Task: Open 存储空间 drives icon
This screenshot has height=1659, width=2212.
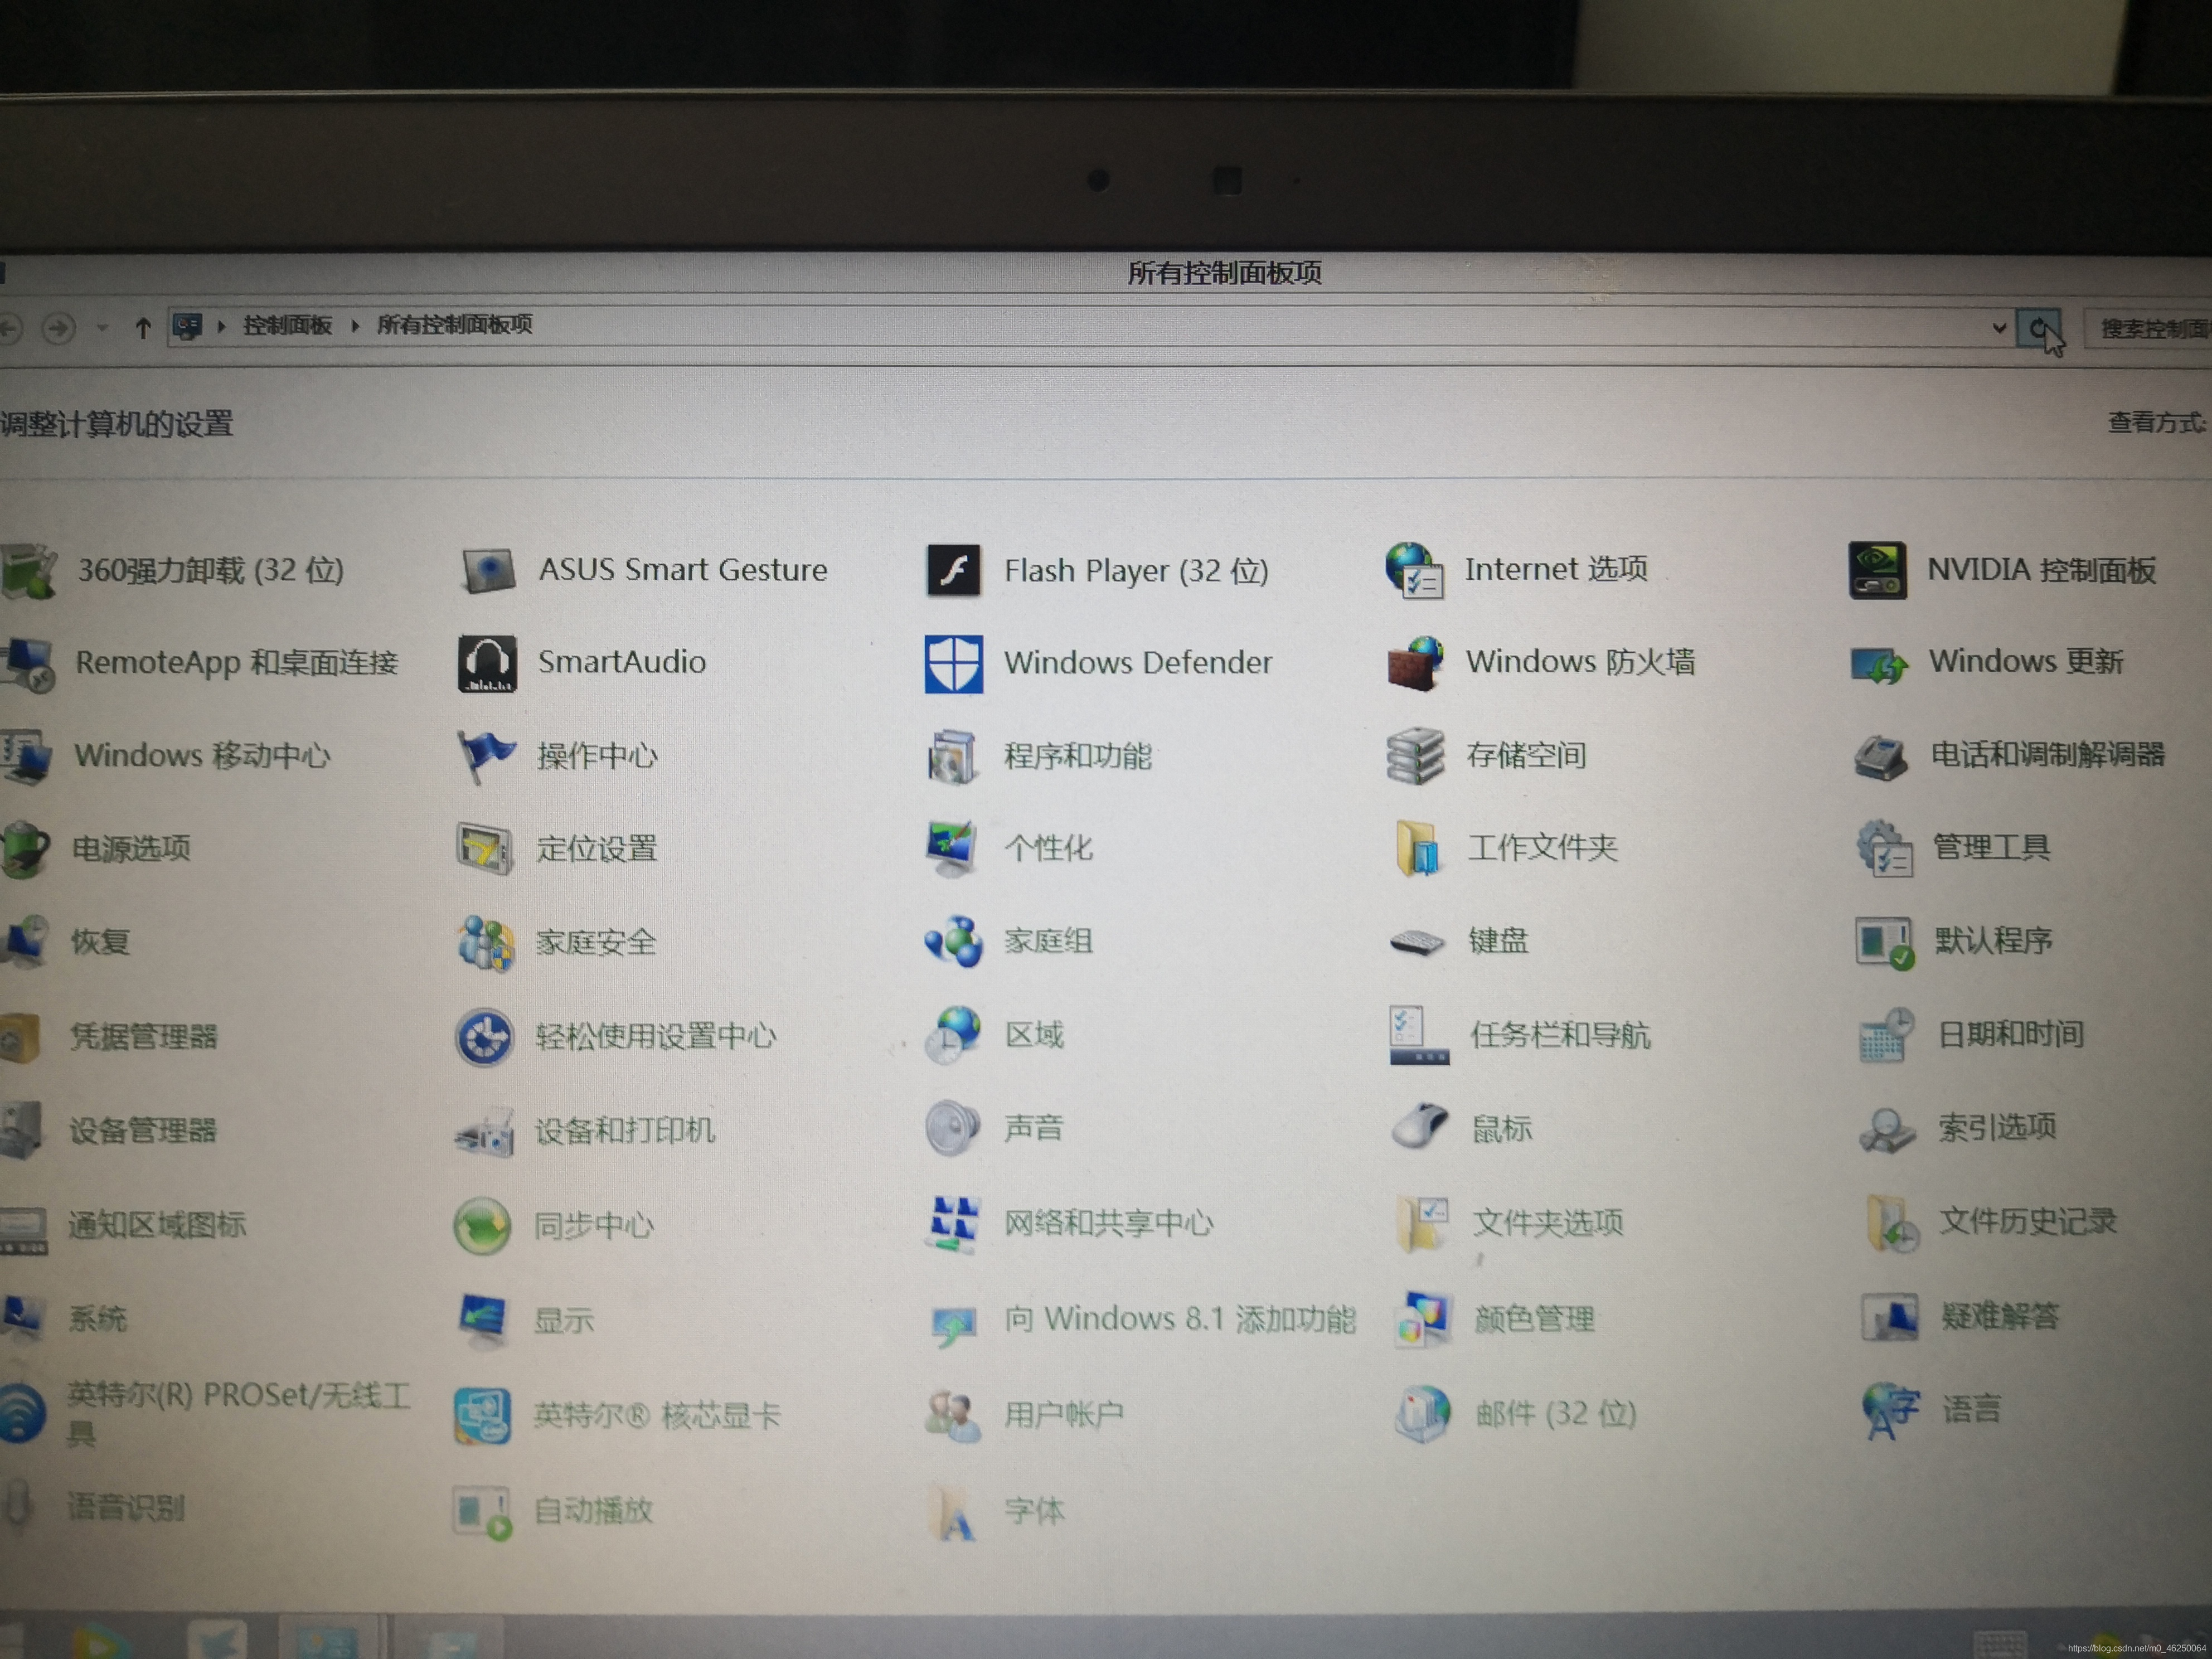Action: [x=1415, y=756]
